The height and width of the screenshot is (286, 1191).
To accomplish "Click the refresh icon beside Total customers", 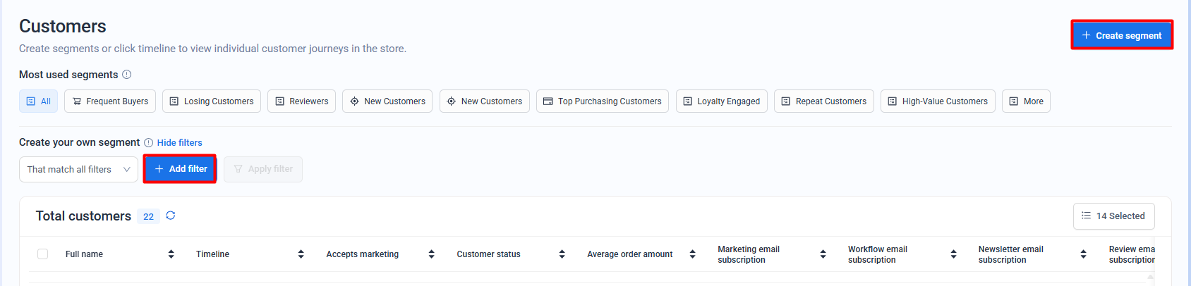I will point(171,216).
